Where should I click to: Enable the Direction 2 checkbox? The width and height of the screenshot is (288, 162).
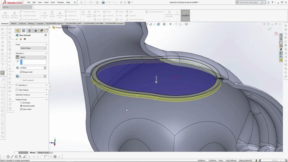(17, 85)
